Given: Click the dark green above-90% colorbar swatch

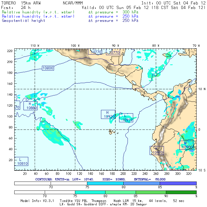Looking at the screenshot, I should (181, 192).
